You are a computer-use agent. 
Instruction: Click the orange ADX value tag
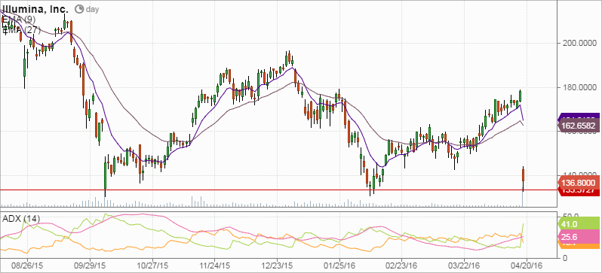point(579,245)
